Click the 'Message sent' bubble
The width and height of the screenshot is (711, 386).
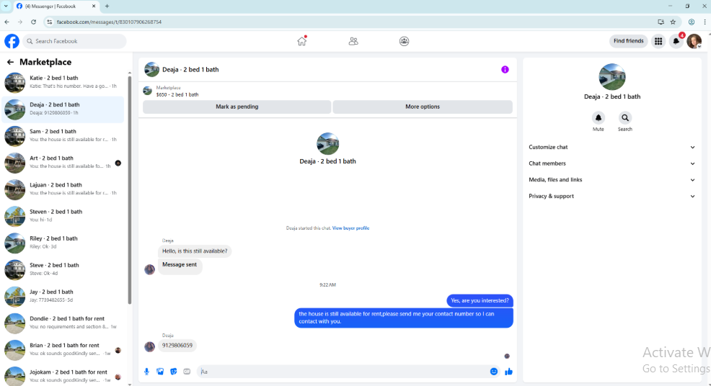pyautogui.click(x=180, y=266)
